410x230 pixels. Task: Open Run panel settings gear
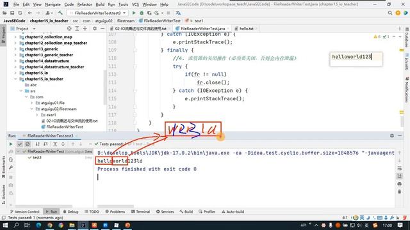[391, 135]
